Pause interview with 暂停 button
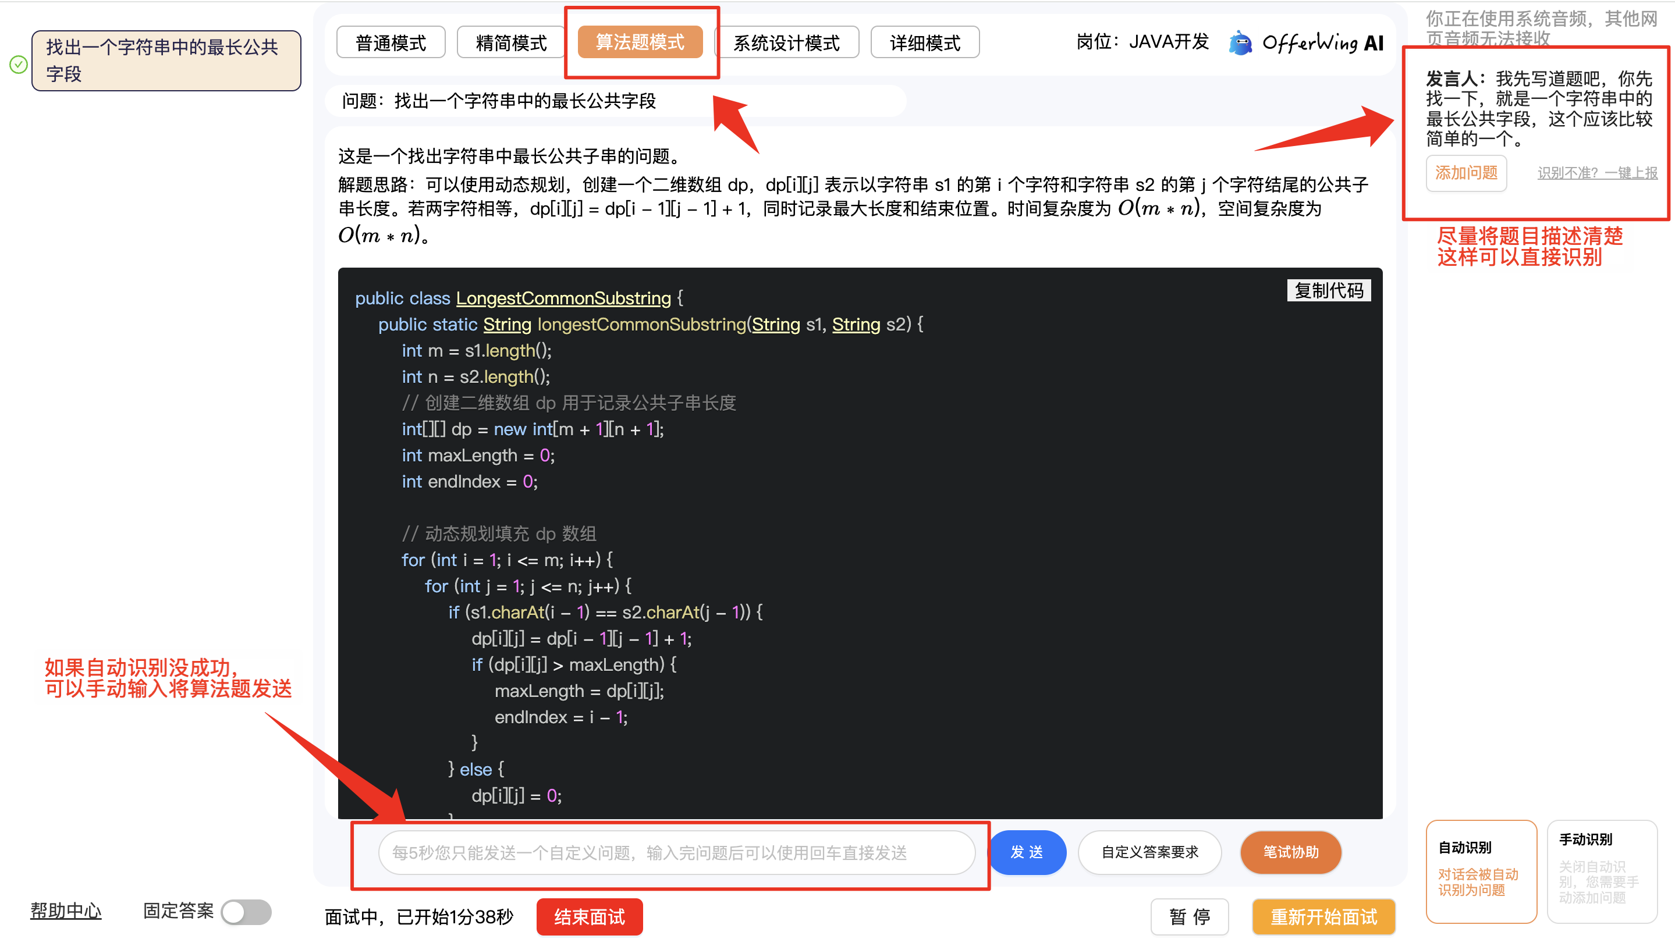This screenshot has width=1675, height=946. pyautogui.click(x=1189, y=917)
